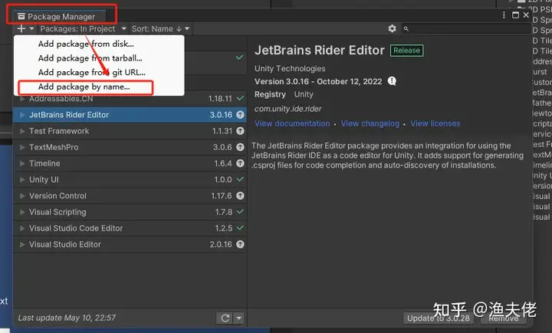
Task: Expand JetBrains Rider Editor versions
Action: [x=22, y=115]
